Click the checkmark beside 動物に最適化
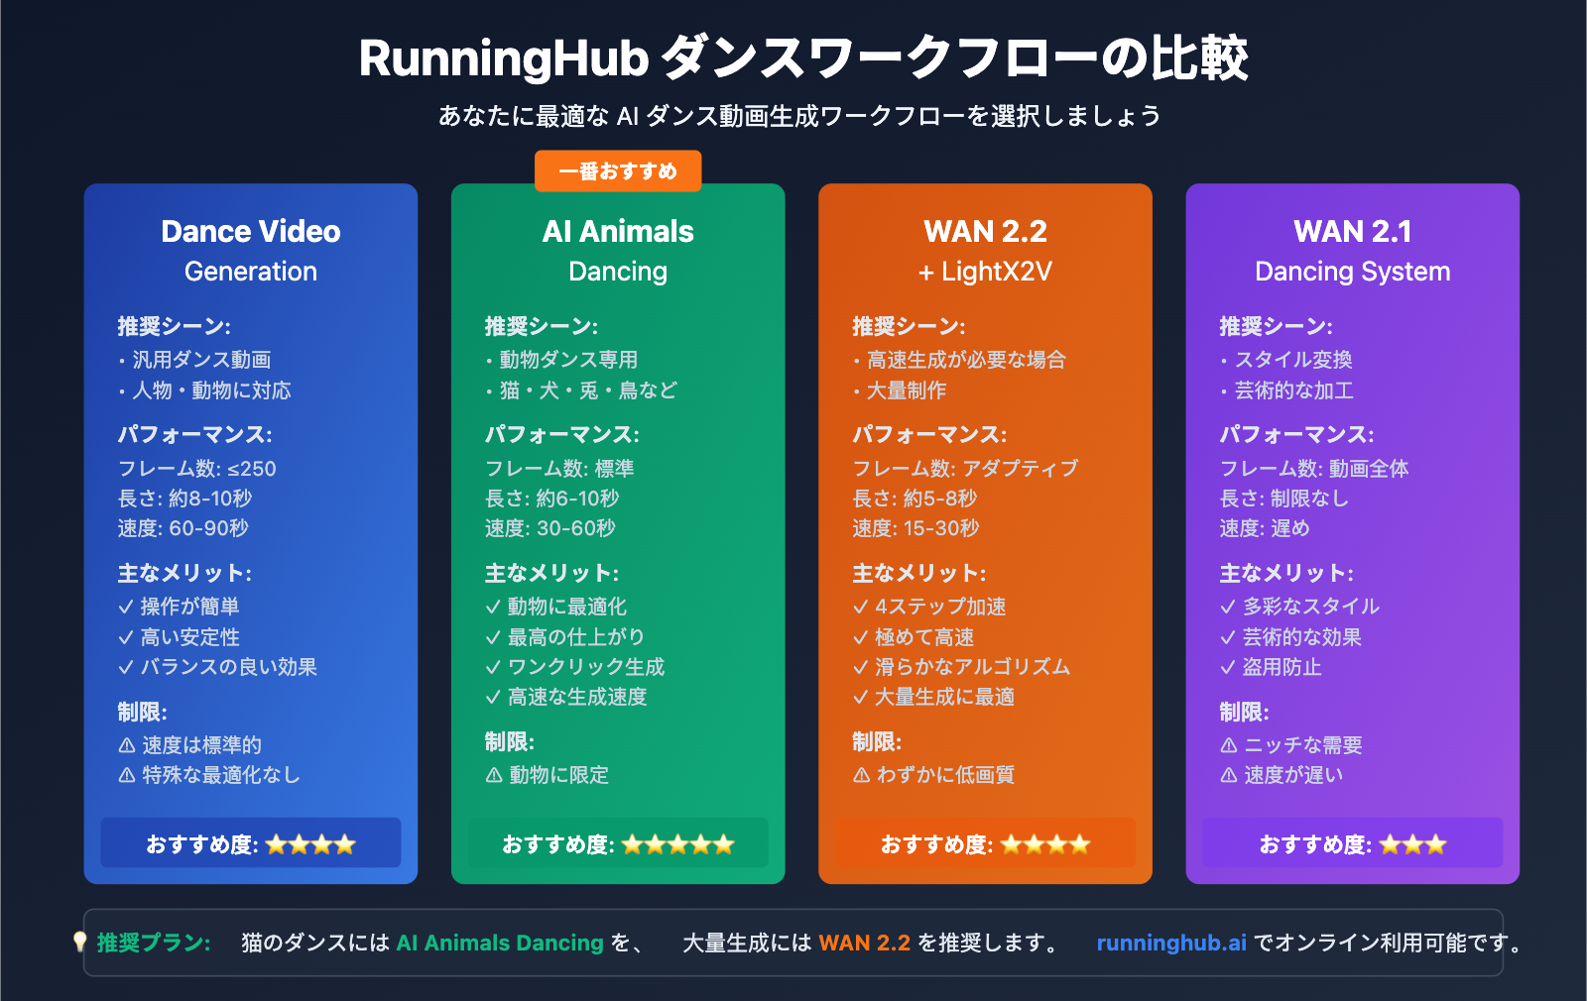 (491, 607)
